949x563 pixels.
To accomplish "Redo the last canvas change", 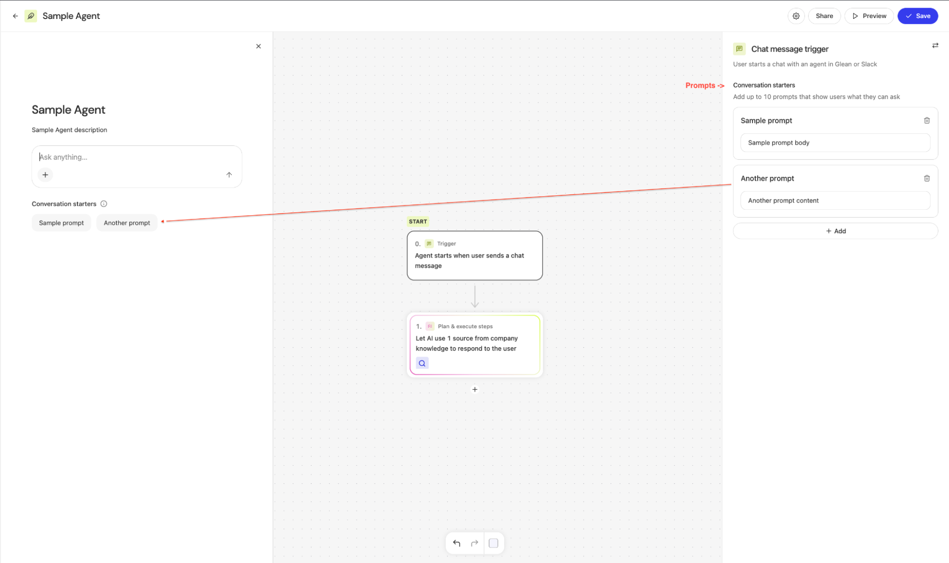I will click(474, 543).
